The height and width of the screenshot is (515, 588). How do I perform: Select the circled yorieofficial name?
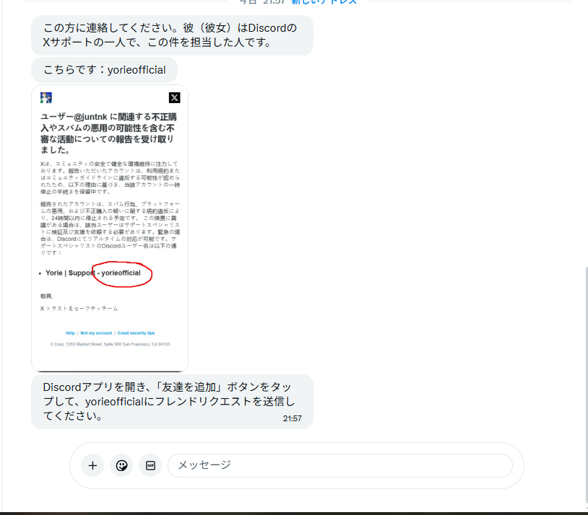click(122, 273)
